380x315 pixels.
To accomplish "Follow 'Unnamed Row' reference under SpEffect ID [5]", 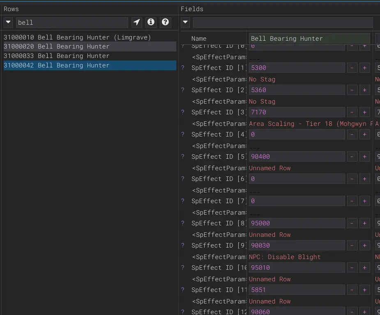I will tap(270, 168).
